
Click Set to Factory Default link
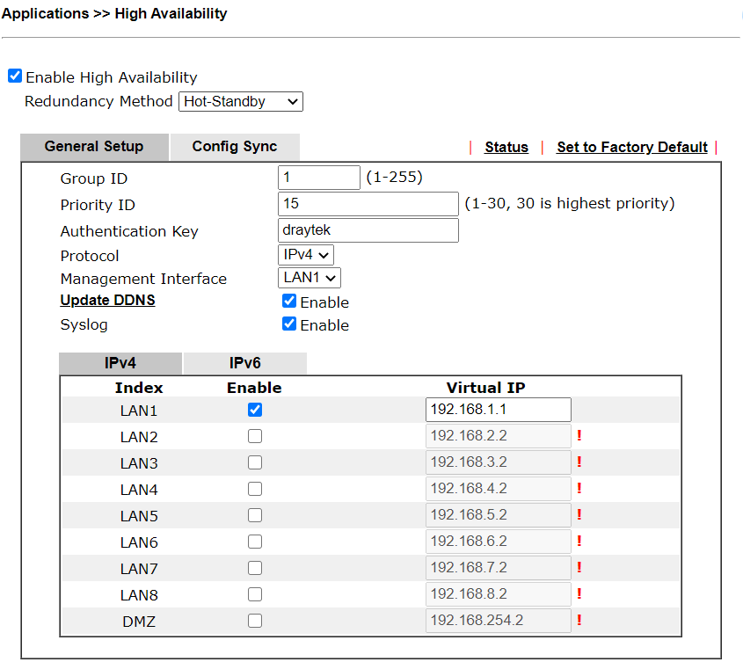point(632,147)
